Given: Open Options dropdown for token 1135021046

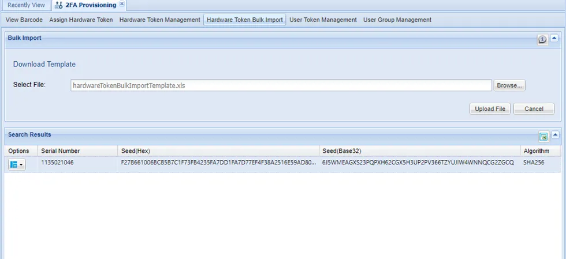Looking at the screenshot, I should (17, 165).
